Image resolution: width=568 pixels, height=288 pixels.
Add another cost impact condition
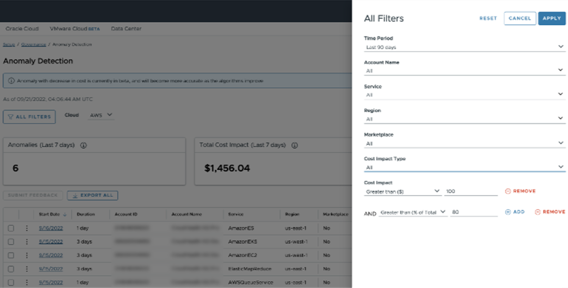click(x=515, y=212)
